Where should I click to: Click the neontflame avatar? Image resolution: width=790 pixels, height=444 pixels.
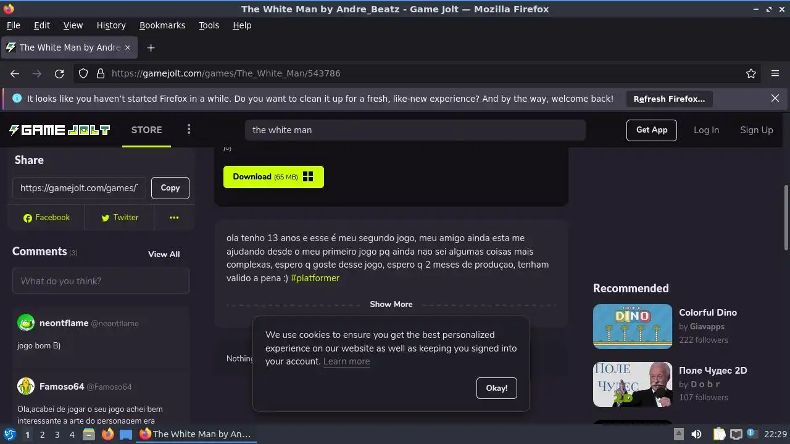26,323
